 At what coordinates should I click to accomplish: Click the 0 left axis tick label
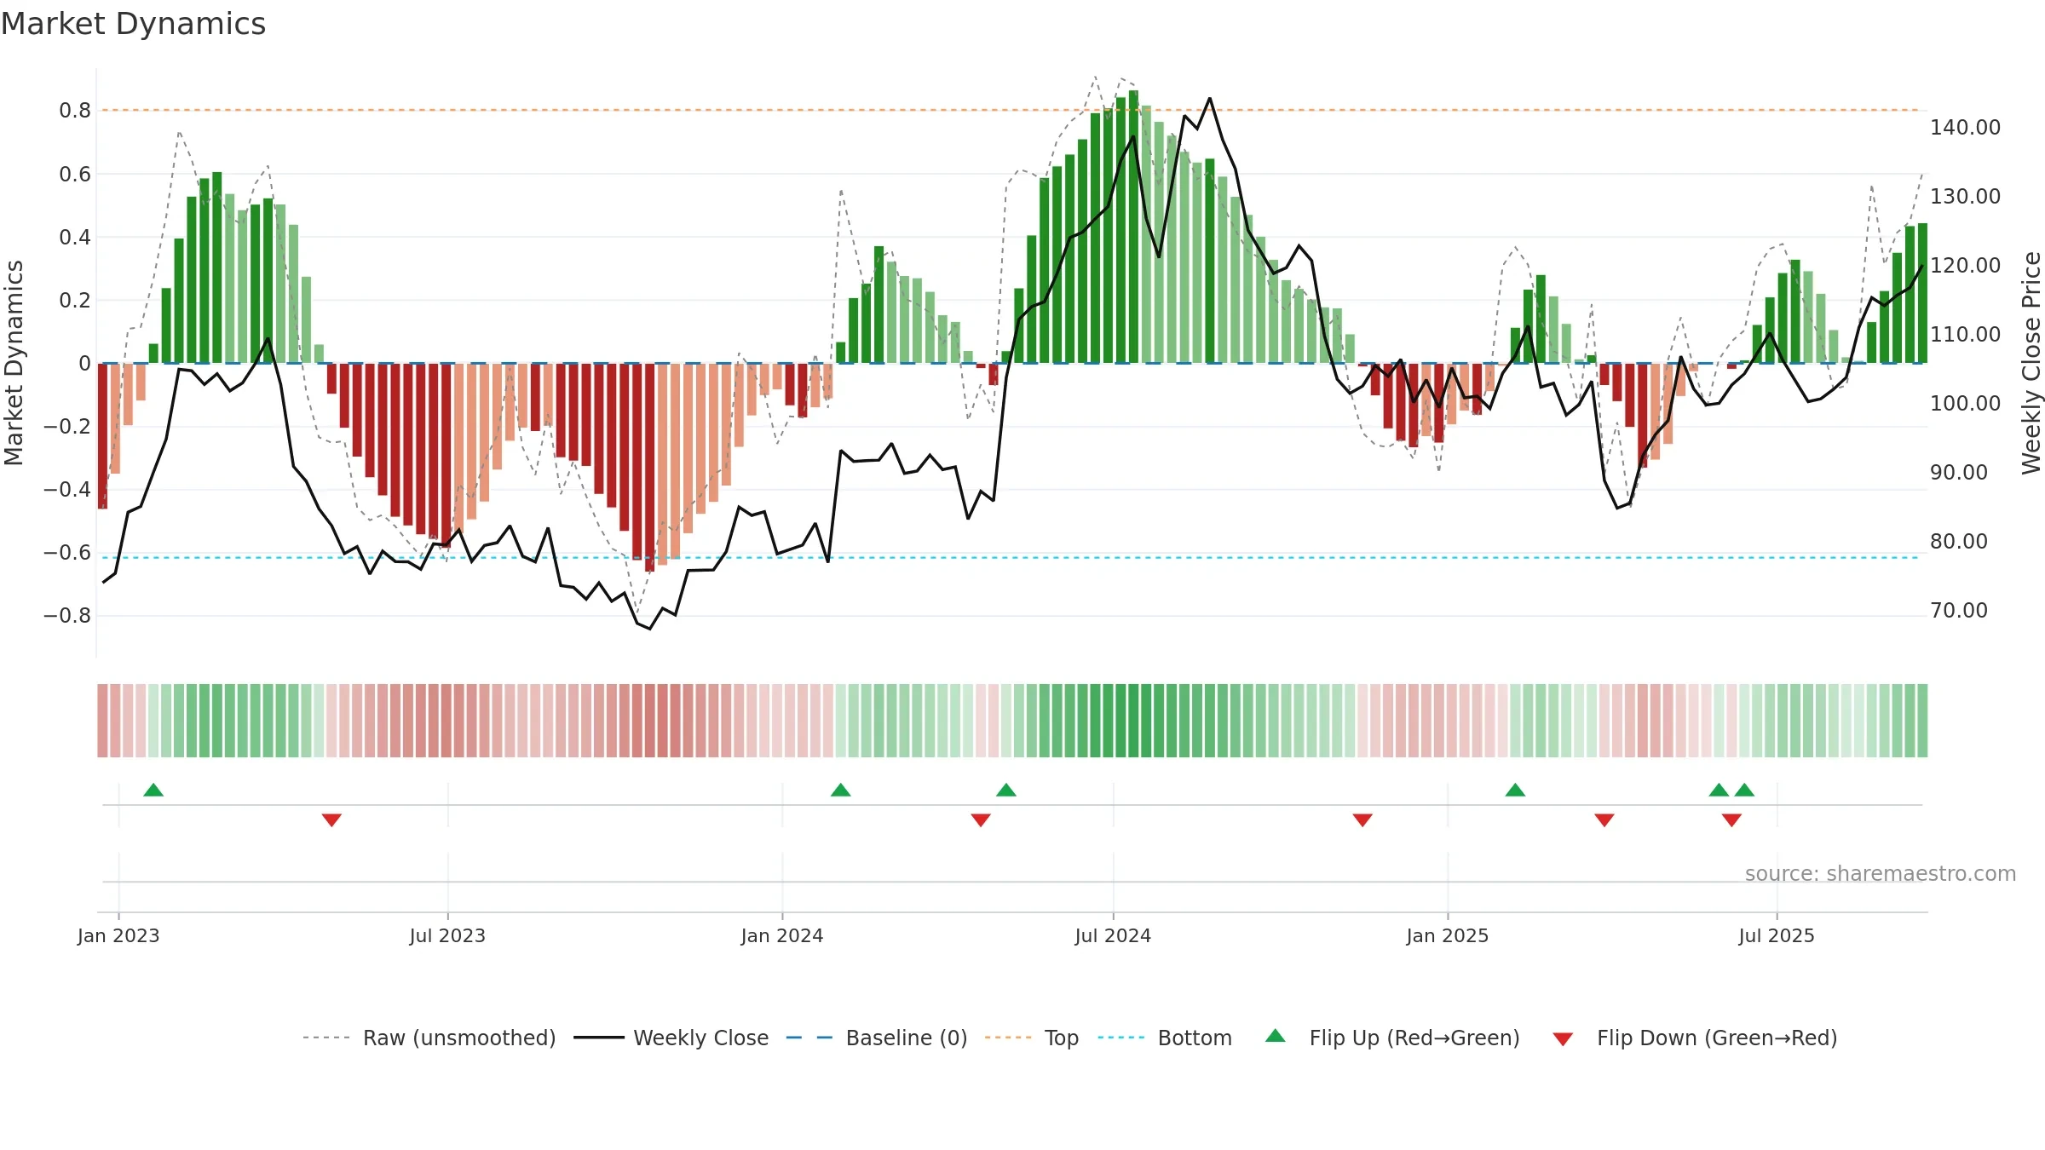pos(84,364)
